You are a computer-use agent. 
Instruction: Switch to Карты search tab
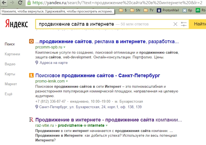point(10,74)
